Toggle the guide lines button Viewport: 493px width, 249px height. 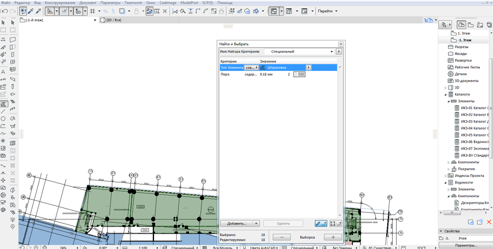[x=50, y=11]
